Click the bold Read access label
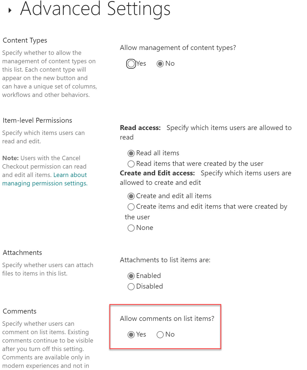Image resolution: width=307 pixels, height=370 pixels. (140, 128)
